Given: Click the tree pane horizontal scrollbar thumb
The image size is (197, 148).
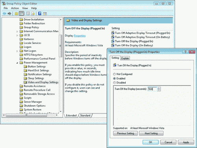Looking at the screenshot, I should click(26, 115).
